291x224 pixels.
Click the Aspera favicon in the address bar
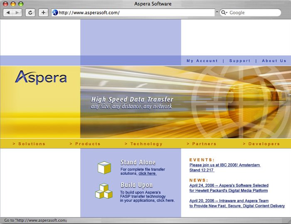[x=55, y=12]
